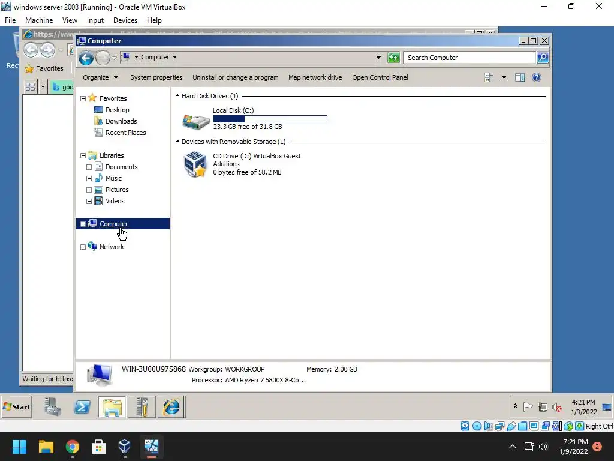The height and width of the screenshot is (461, 614).
Task: Show hidden host tray icons chevron
Action: pyautogui.click(x=513, y=447)
